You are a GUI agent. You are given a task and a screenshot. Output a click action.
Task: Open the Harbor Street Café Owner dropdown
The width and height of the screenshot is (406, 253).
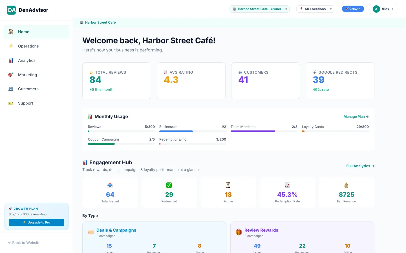click(x=259, y=9)
